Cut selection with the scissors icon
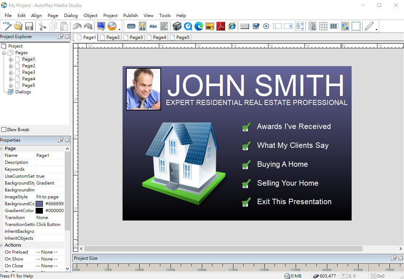Image resolution: width=404 pixels, height=279 pixels. click(x=42, y=26)
